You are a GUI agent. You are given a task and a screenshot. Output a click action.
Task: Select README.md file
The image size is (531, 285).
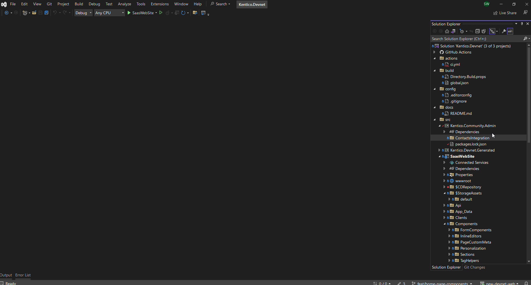point(461,113)
